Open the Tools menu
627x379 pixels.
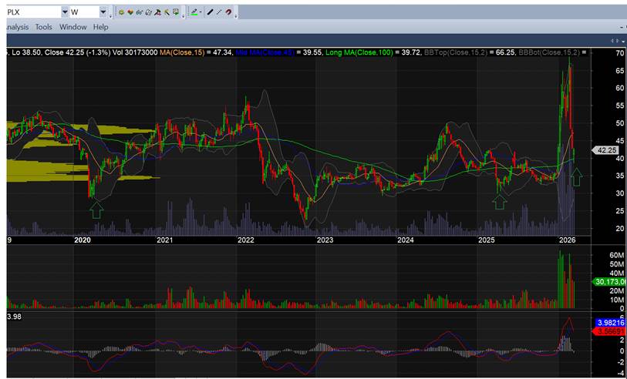click(x=43, y=27)
